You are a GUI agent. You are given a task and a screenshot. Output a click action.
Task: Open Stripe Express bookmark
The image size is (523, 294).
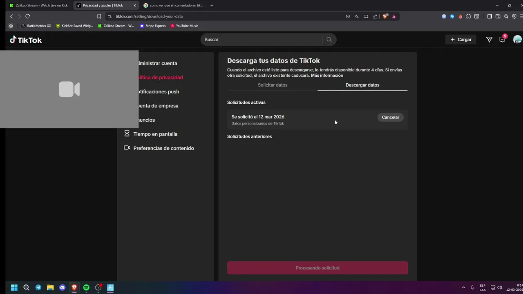[x=153, y=26]
